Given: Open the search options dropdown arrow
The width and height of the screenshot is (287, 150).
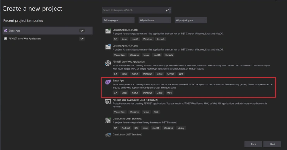Looking at the screenshot, I should [x=170, y=10].
